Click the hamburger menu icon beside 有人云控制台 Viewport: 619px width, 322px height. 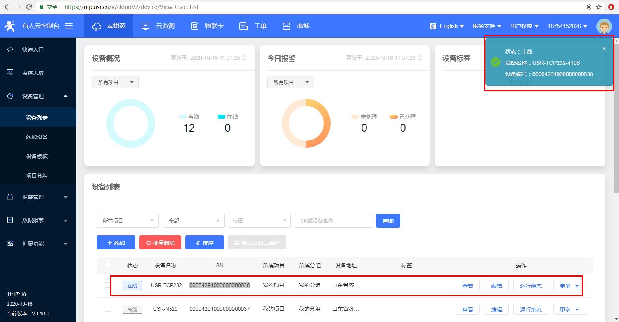tap(69, 26)
